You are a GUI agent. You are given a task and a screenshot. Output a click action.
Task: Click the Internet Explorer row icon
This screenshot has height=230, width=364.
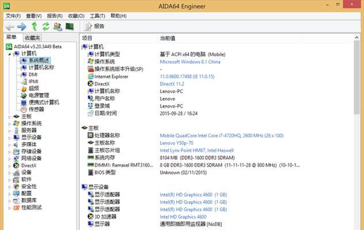90,76
